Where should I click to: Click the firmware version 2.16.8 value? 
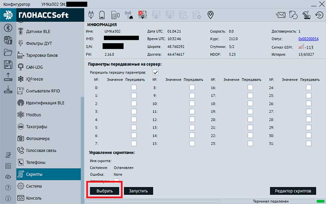point(109,54)
